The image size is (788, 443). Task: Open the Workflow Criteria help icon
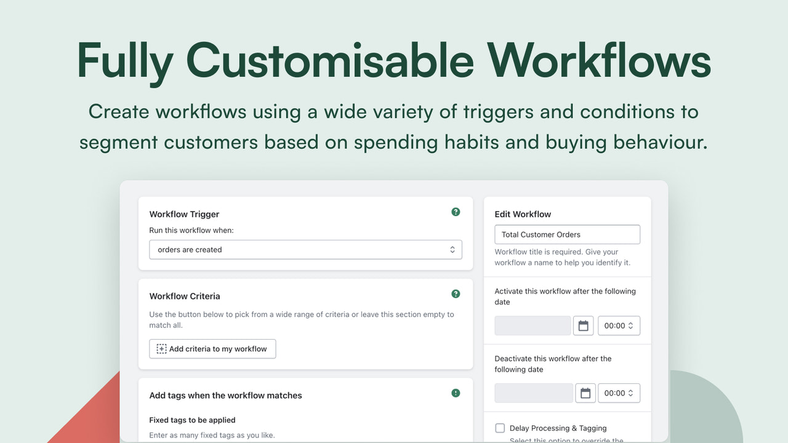click(456, 293)
